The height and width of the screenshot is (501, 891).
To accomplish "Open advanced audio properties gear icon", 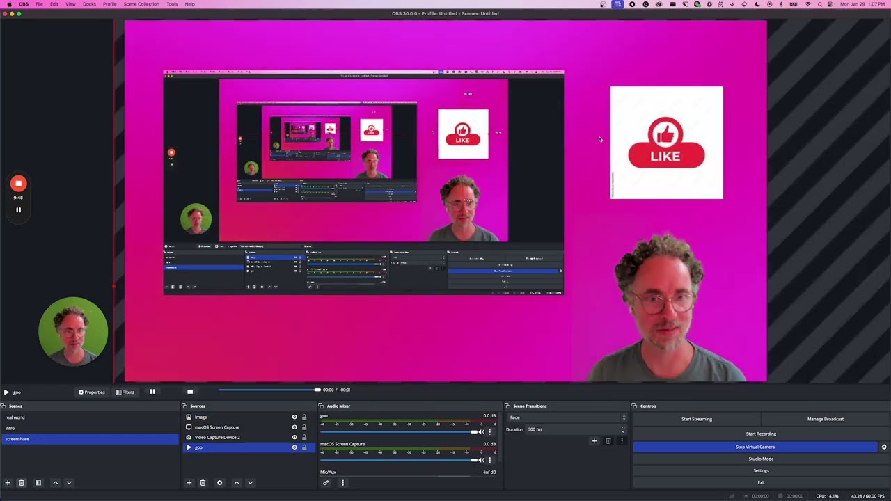I will pos(326,483).
